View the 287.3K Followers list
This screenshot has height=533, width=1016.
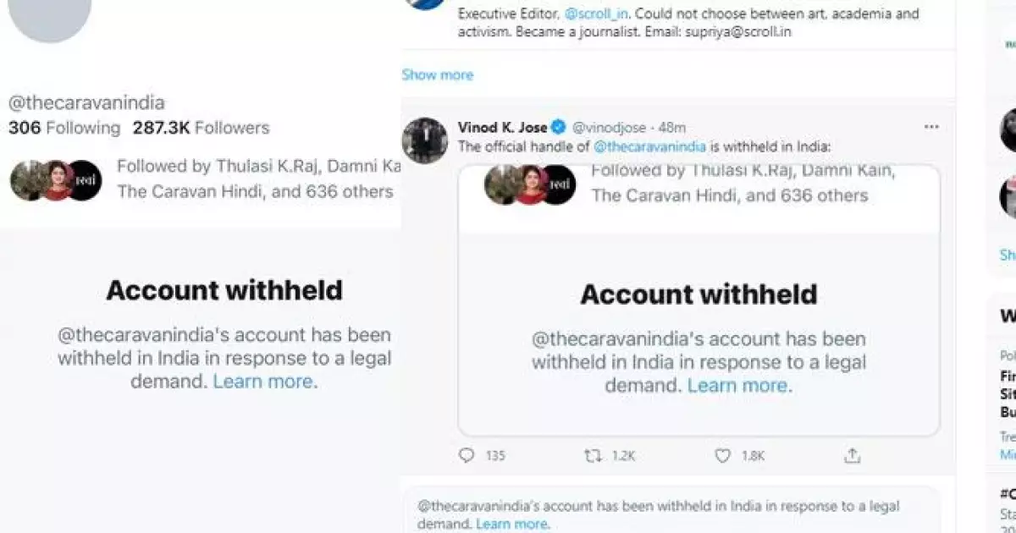(201, 128)
